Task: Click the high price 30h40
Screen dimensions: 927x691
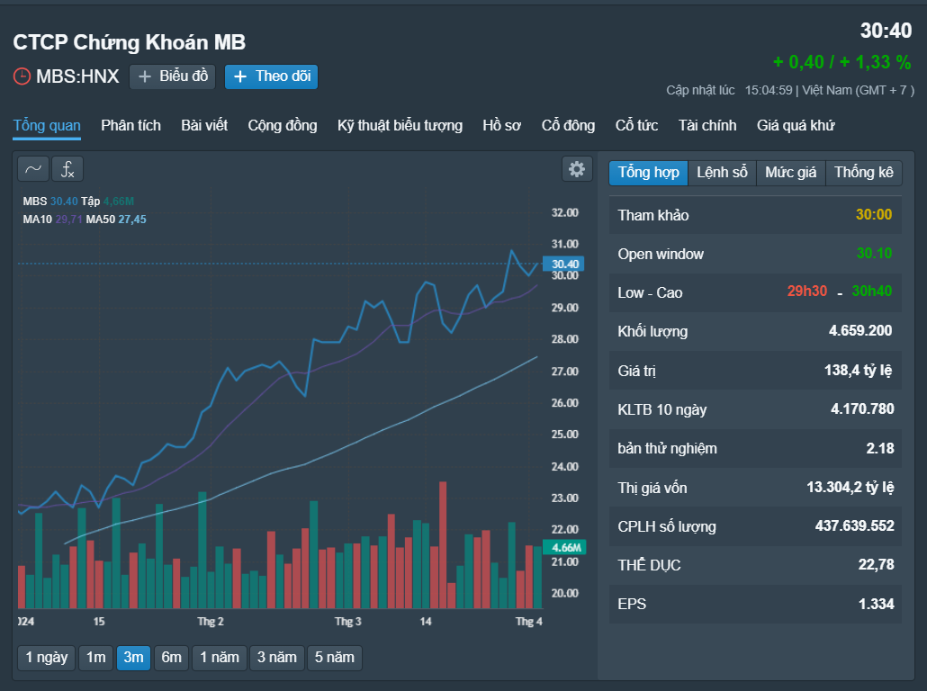Action: point(872,292)
